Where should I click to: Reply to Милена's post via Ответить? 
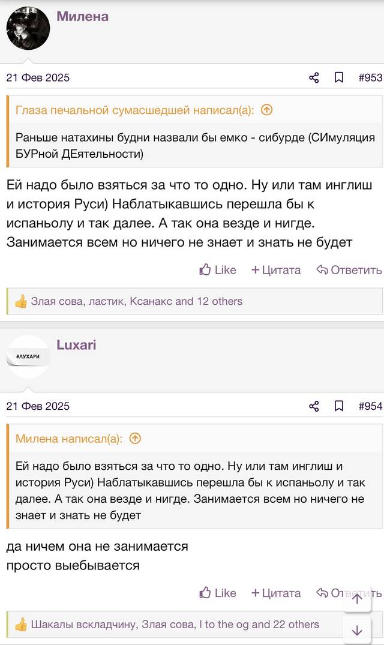pyautogui.click(x=349, y=270)
